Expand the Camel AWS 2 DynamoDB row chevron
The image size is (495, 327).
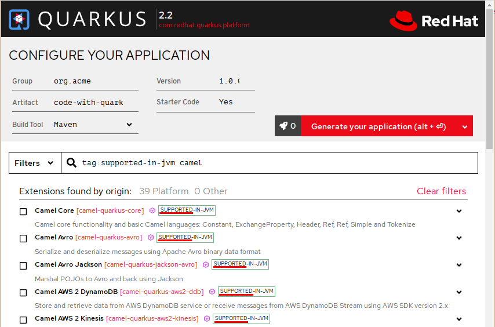[459, 292]
